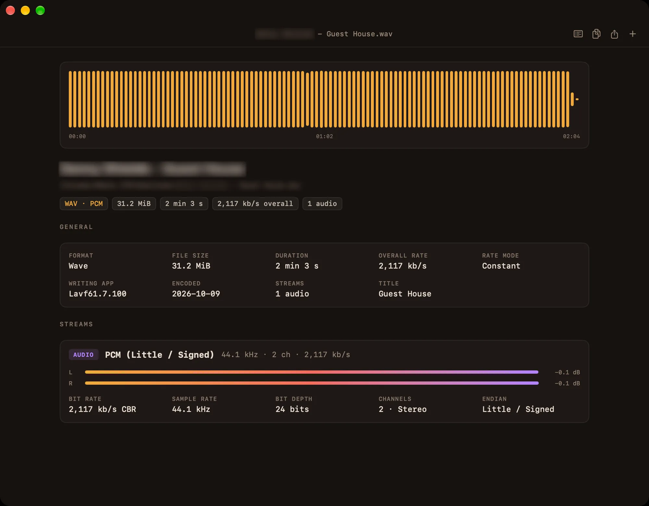Select the Encoded date 2026-10-09

pos(196,294)
